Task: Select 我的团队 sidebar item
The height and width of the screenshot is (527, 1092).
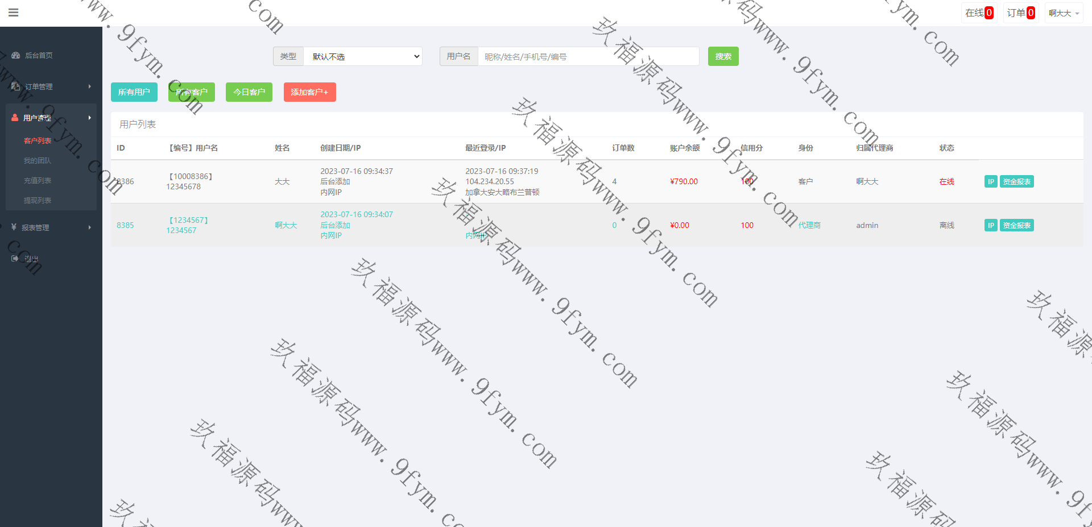Action: (38, 160)
